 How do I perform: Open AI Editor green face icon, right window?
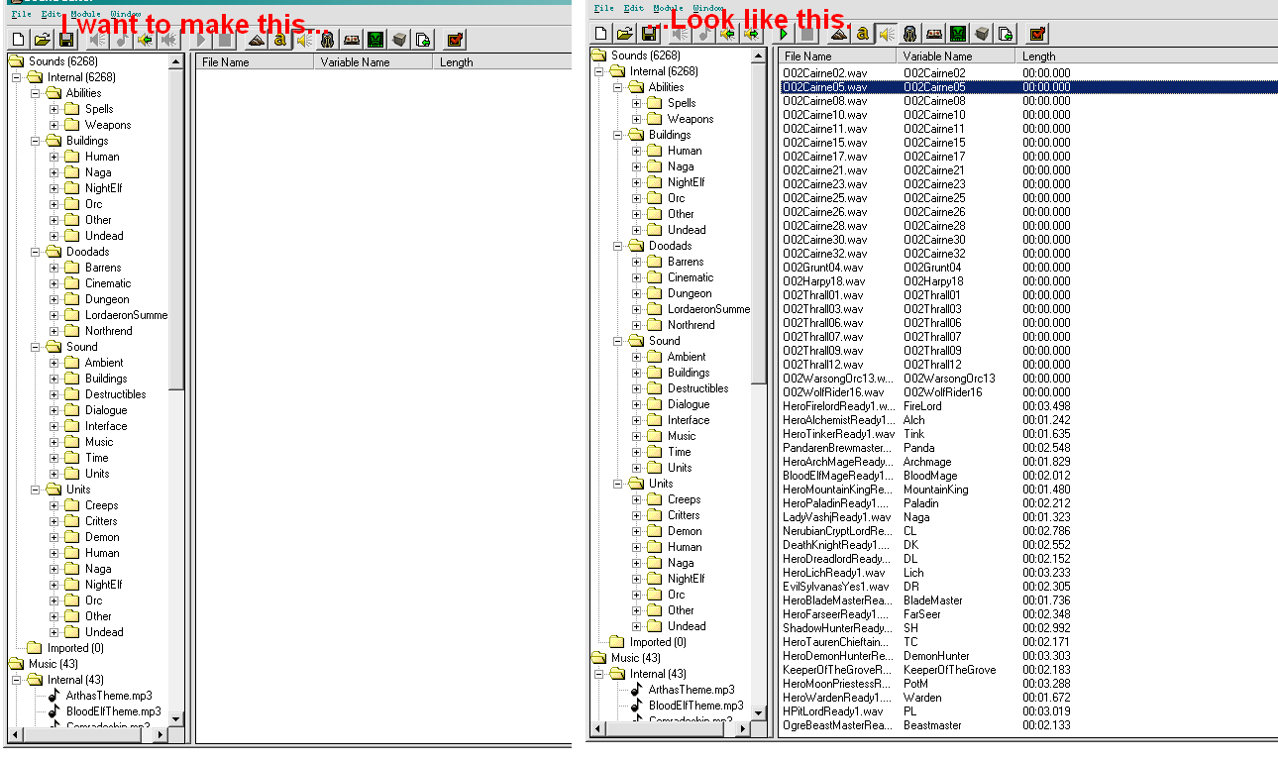[x=958, y=34]
